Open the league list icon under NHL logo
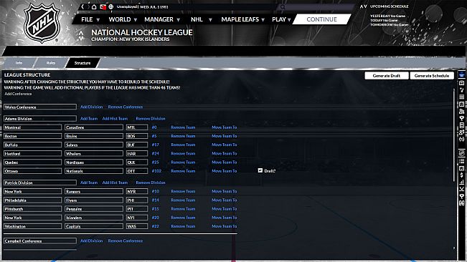467x262 pixels. (462, 161)
